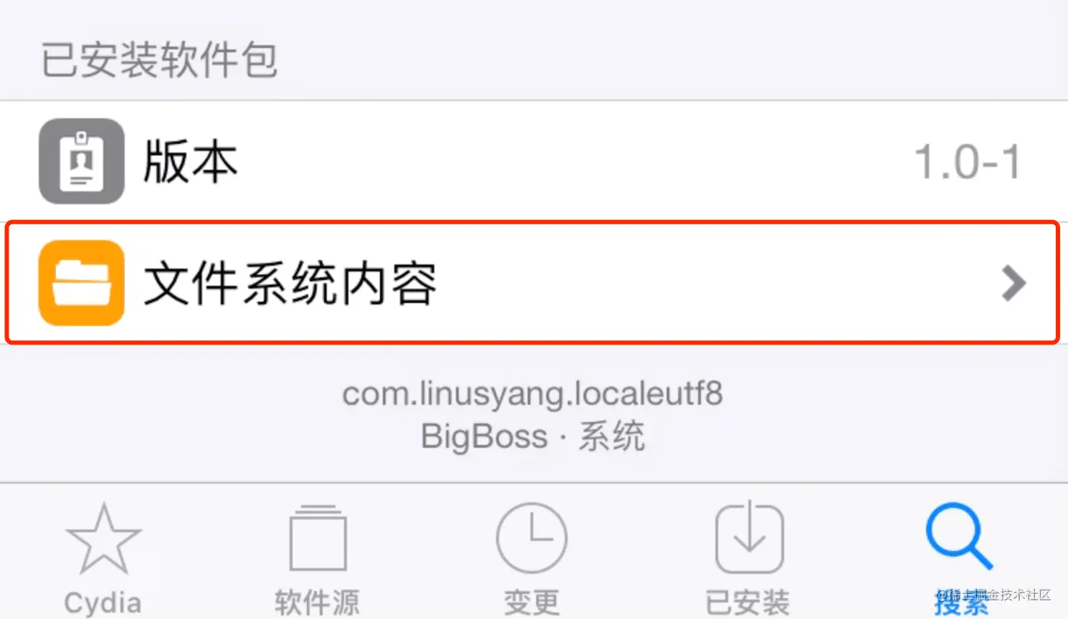Click the 已安装软件包 section header
Viewport: 1068px width, 619px height.
tap(159, 59)
